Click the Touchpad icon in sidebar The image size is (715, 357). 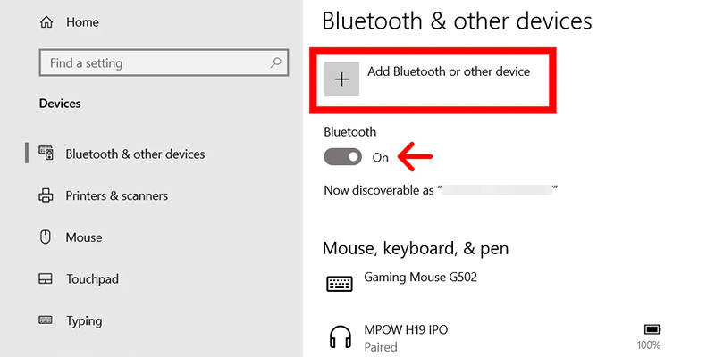(46, 279)
